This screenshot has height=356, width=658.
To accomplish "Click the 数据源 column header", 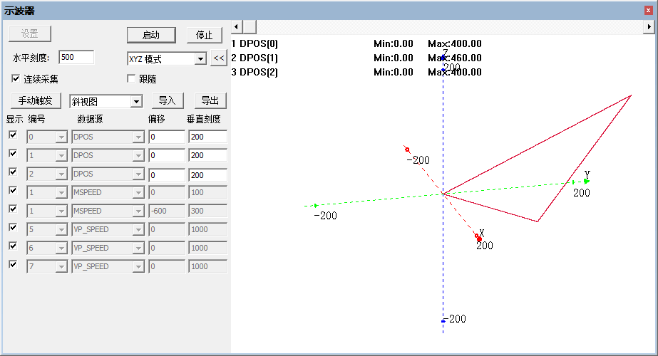I will pos(90,120).
